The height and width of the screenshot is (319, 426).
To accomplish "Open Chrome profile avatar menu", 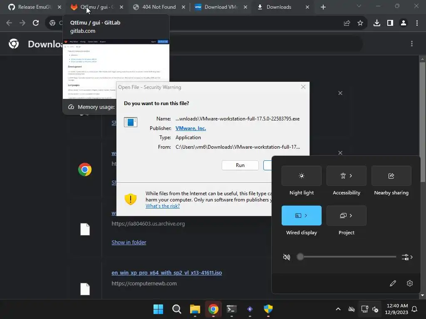I will coord(404,23).
